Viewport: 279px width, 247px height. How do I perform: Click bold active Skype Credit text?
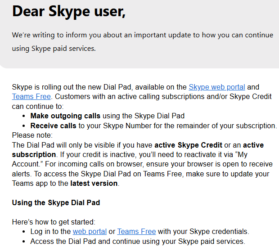click(x=188, y=145)
